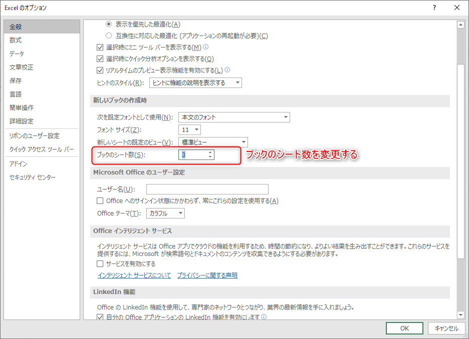Open インテリジェント サービスについて link

tap(134, 275)
